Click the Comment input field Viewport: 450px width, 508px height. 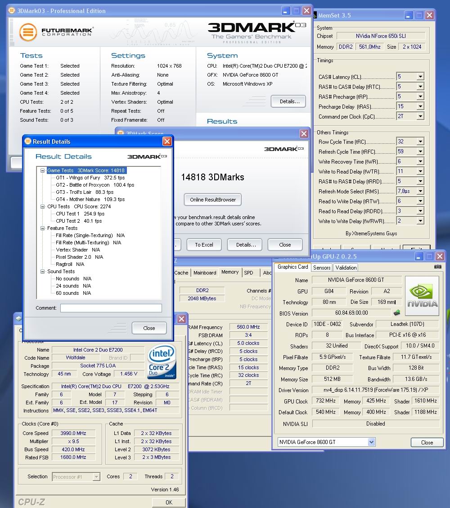[111, 308]
